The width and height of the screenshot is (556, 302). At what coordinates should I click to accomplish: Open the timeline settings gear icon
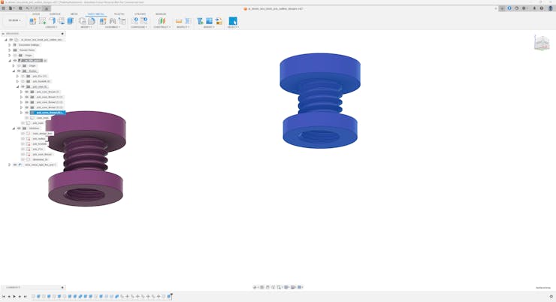click(551, 296)
